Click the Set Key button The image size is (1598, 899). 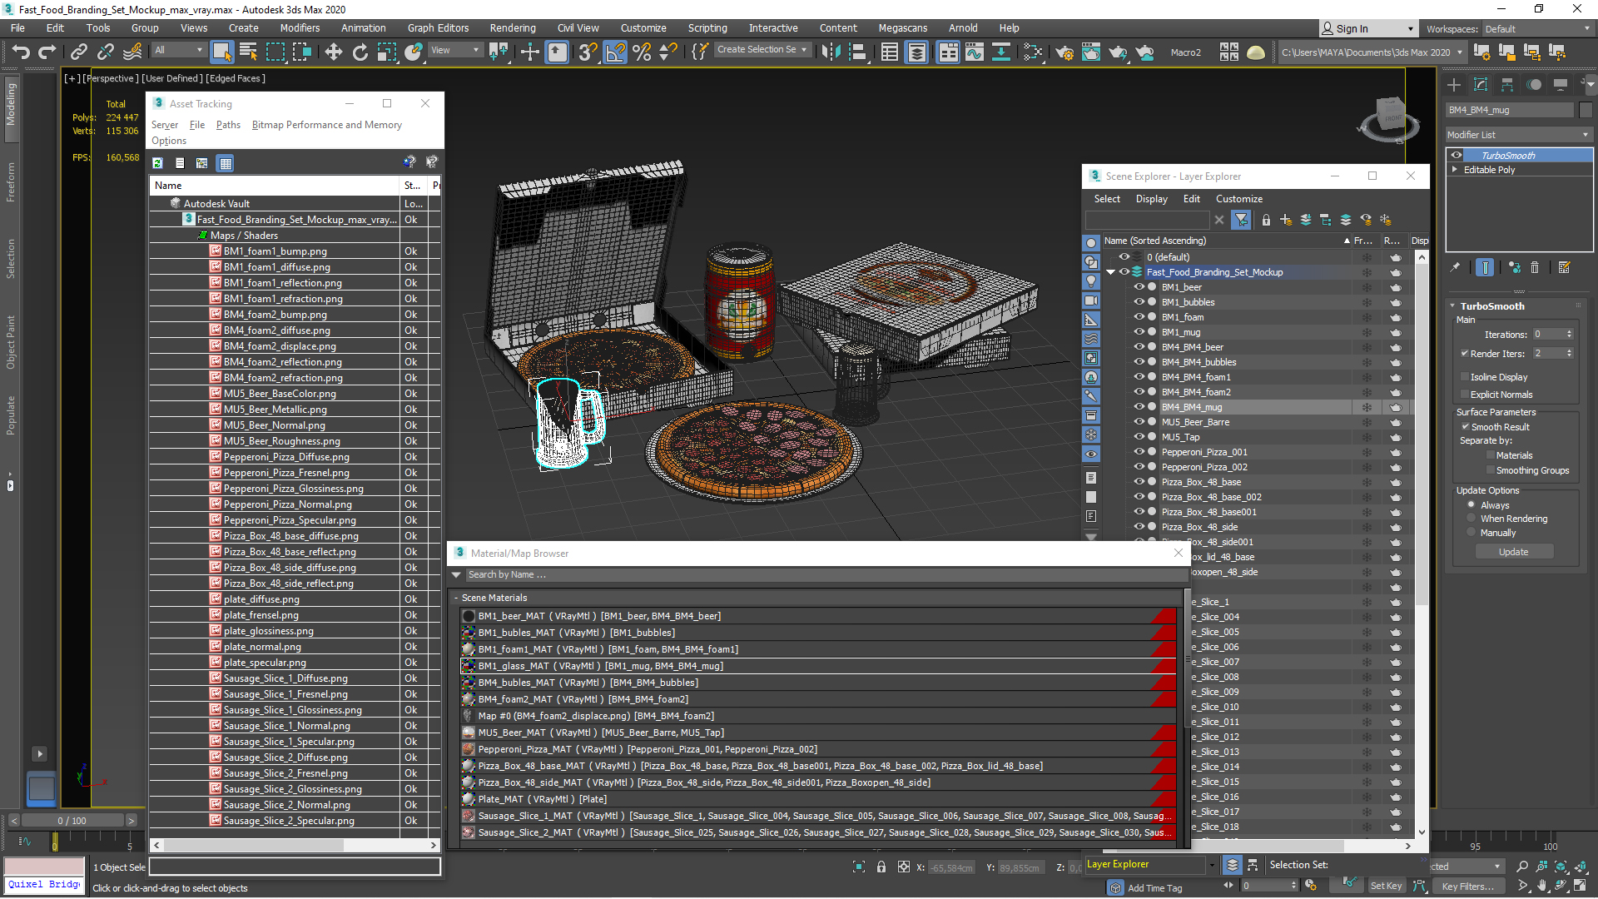click(x=1387, y=886)
